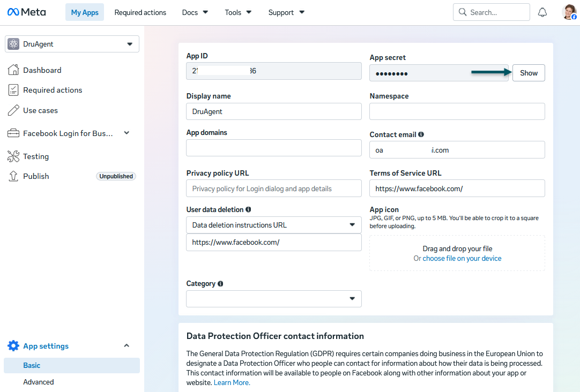Open the Learn More link
The image size is (580, 392).
232,383
